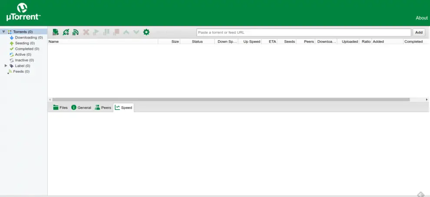430x197 pixels.
Task: Click the Add RSS Feed icon
Action: tap(76, 32)
